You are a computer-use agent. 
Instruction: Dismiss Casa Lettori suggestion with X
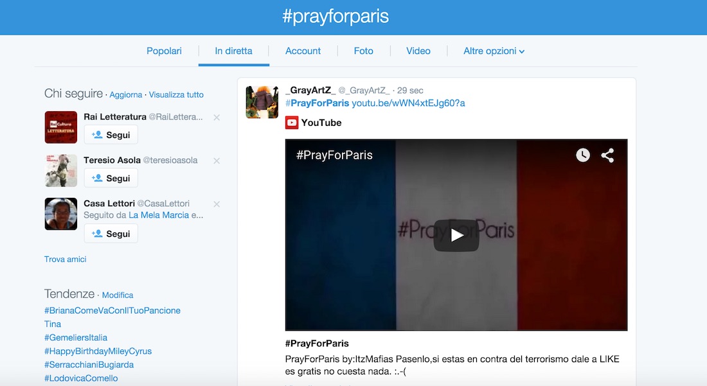click(217, 204)
